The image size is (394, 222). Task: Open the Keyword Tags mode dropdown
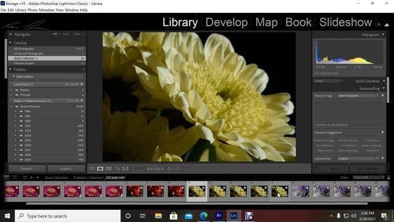click(x=383, y=96)
